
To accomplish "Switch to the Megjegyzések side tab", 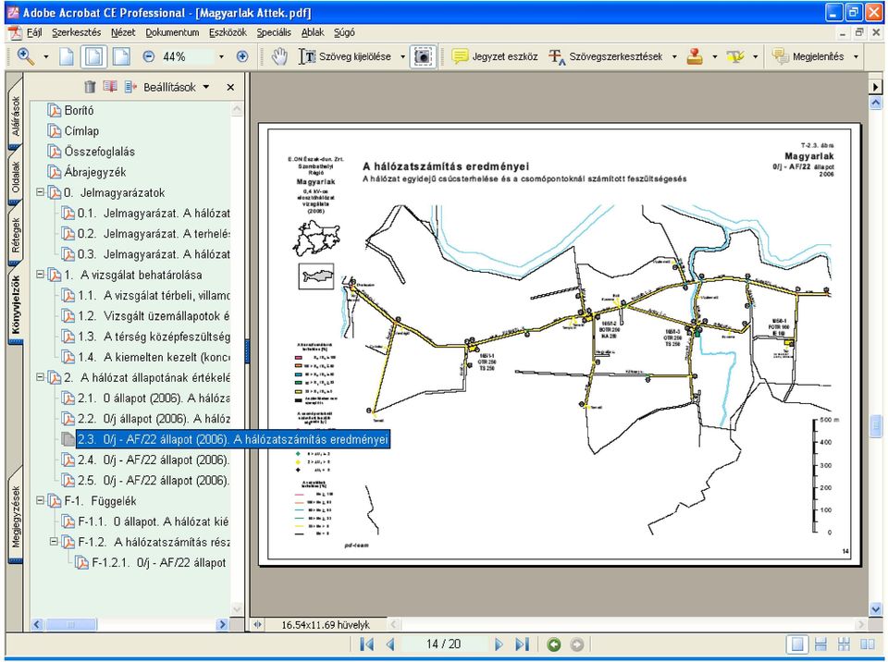I will coord(16,517).
